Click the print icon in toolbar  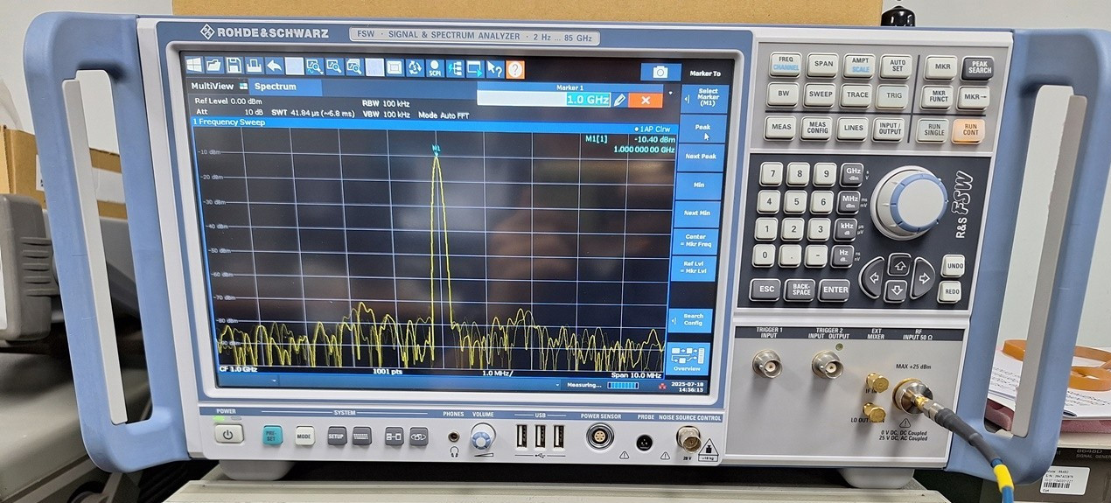click(x=254, y=66)
